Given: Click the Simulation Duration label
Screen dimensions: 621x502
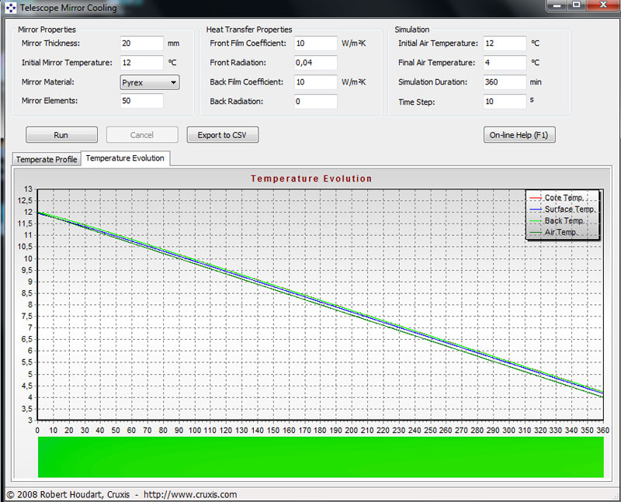Looking at the screenshot, I should pyautogui.click(x=433, y=82).
